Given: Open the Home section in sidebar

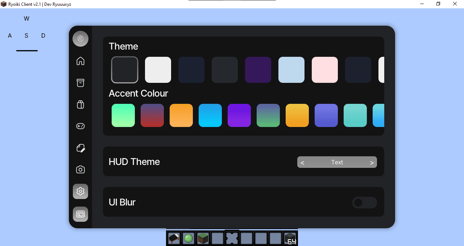Looking at the screenshot, I should tap(80, 61).
